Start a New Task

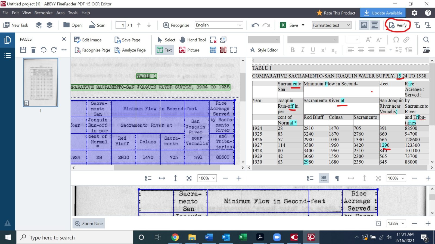[15, 25]
